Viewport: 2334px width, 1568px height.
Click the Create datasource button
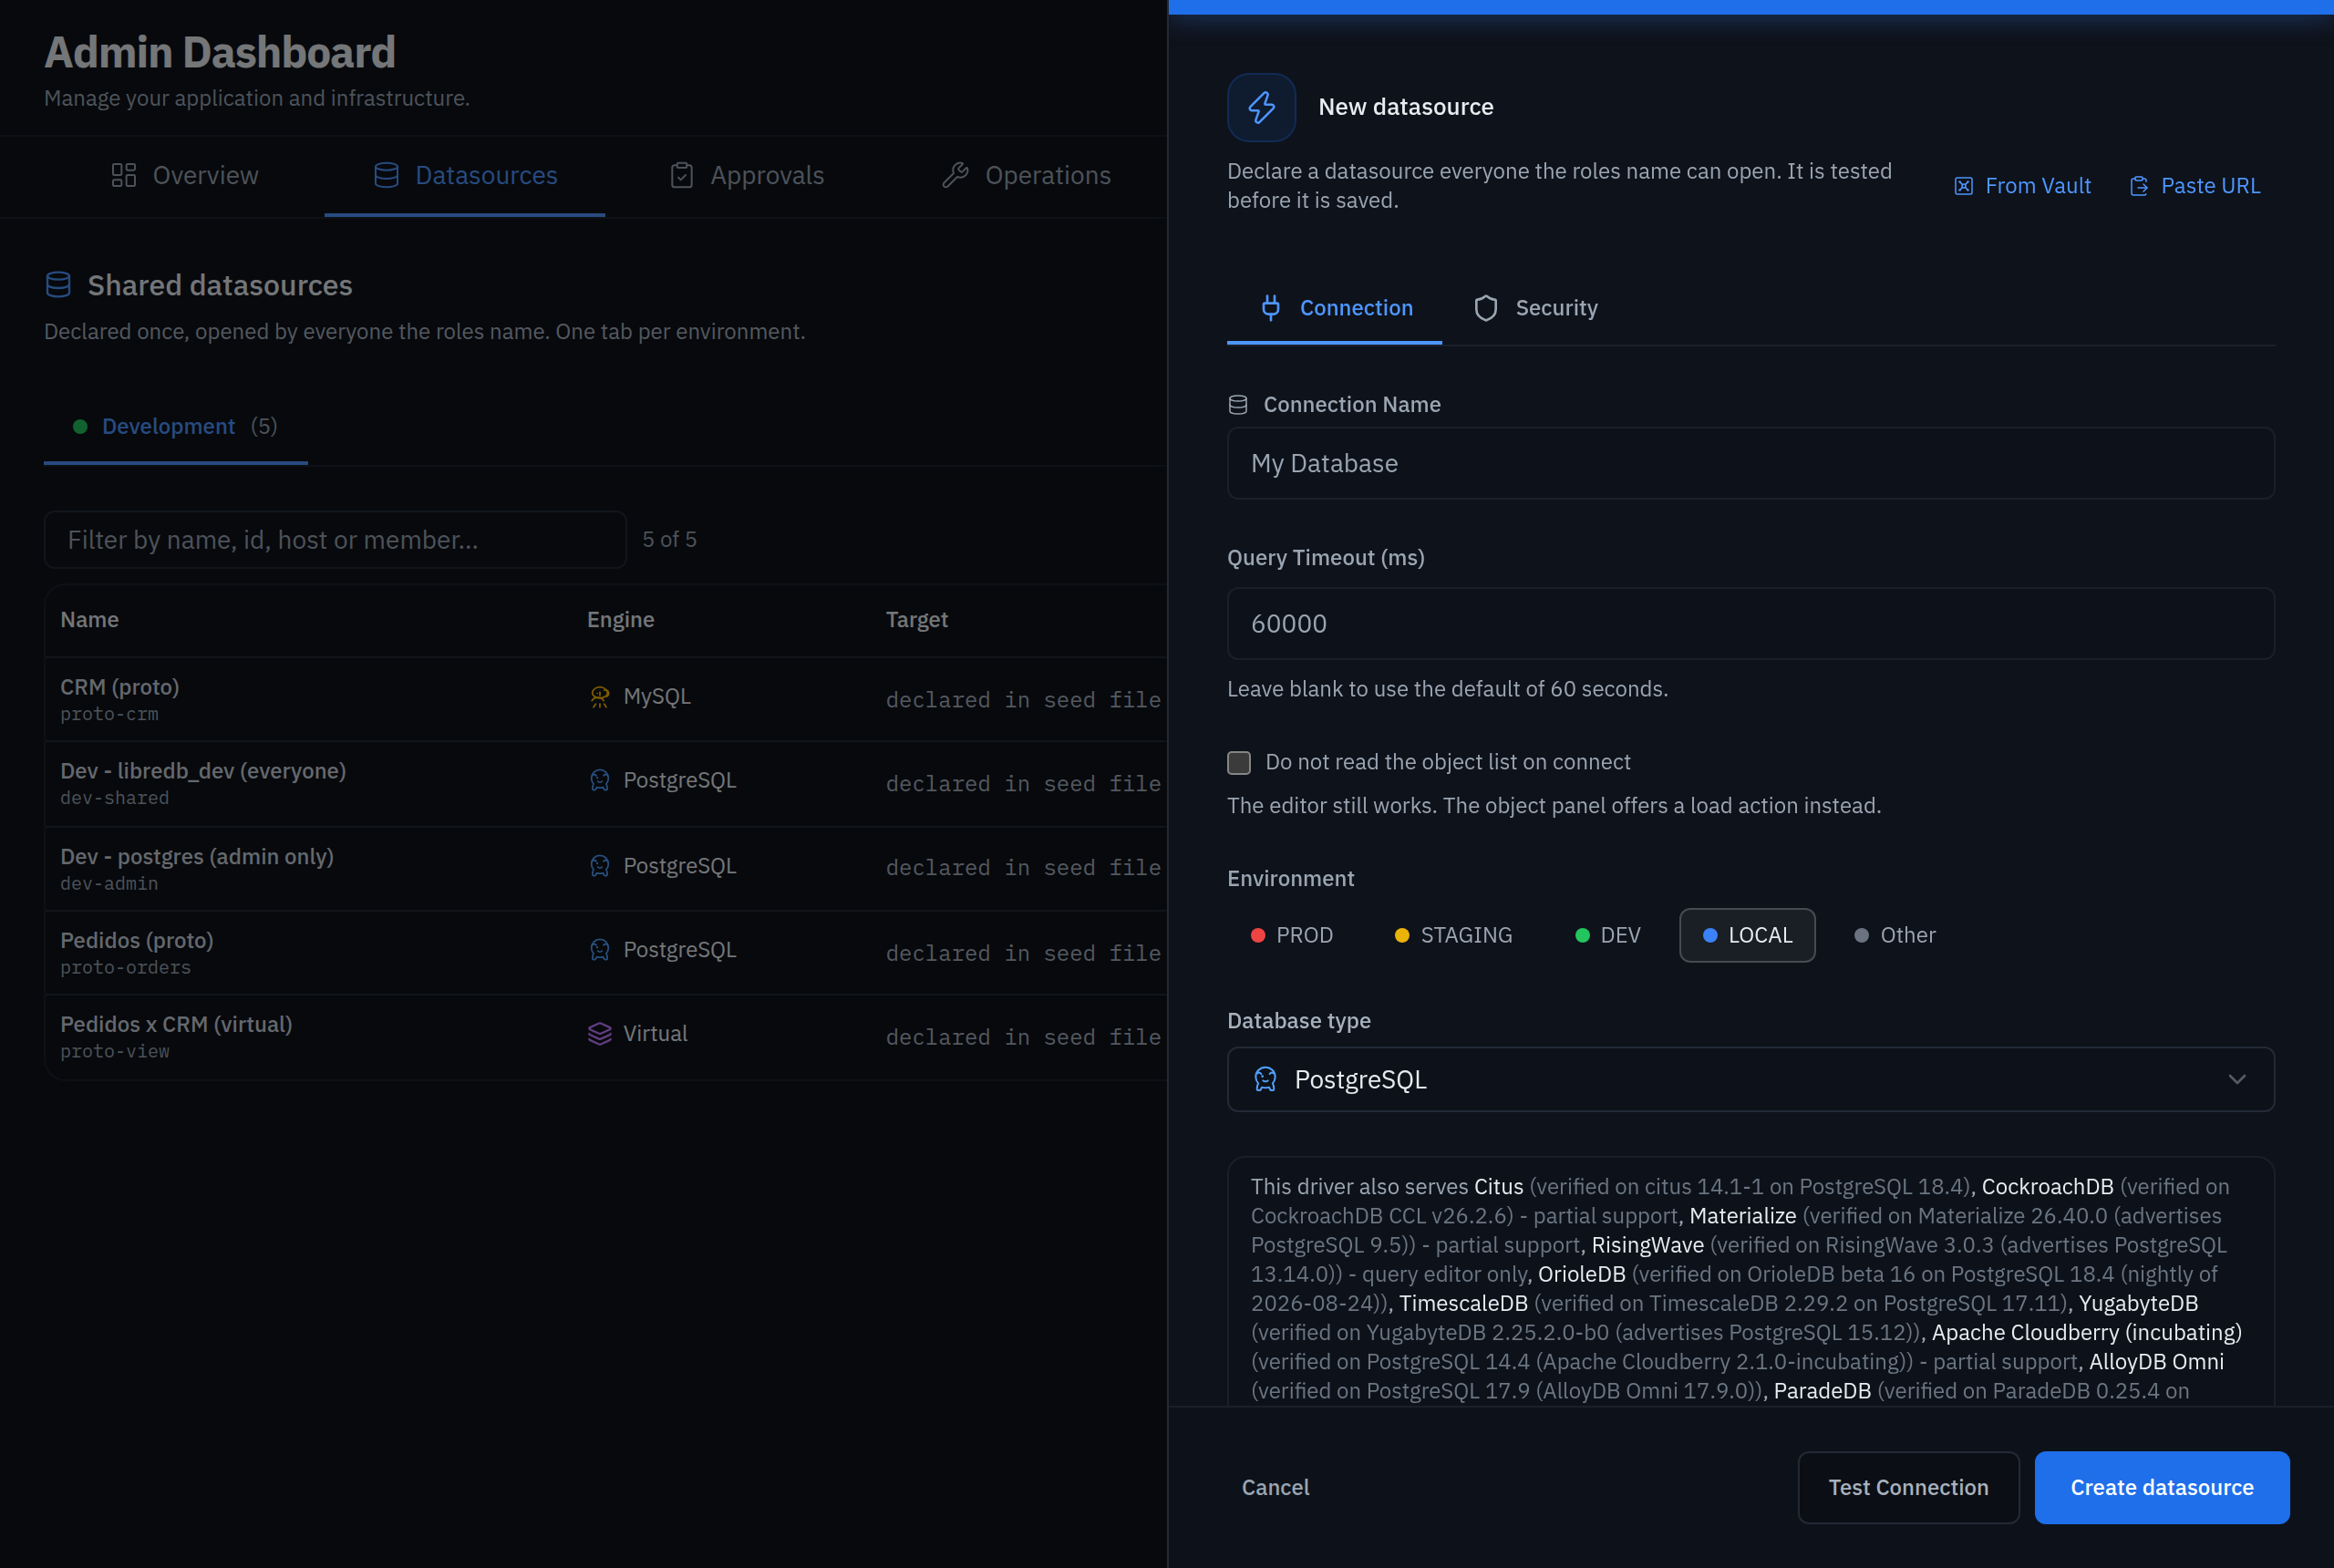click(x=2162, y=1488)
